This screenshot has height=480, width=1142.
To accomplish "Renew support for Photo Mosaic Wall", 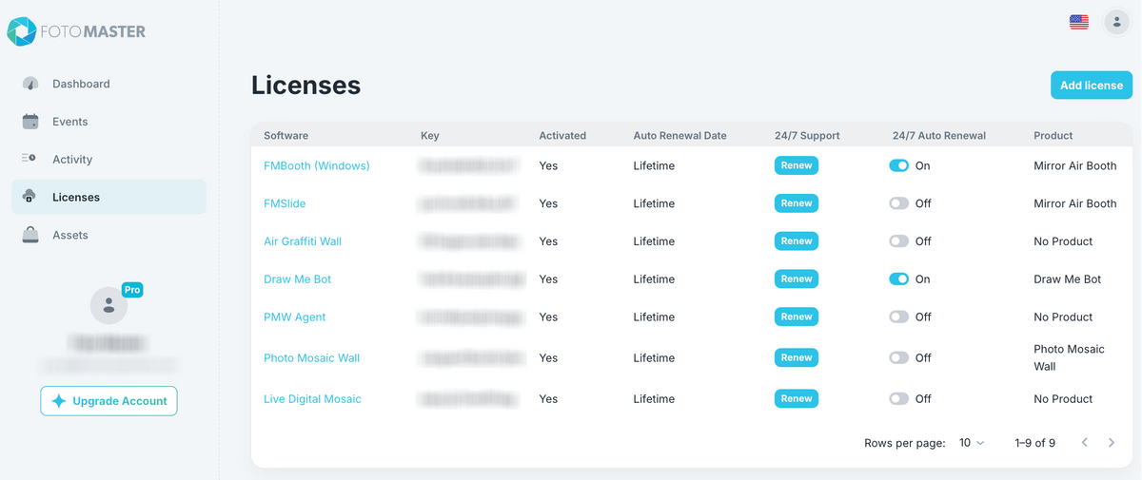I will [x=797, y=358].
